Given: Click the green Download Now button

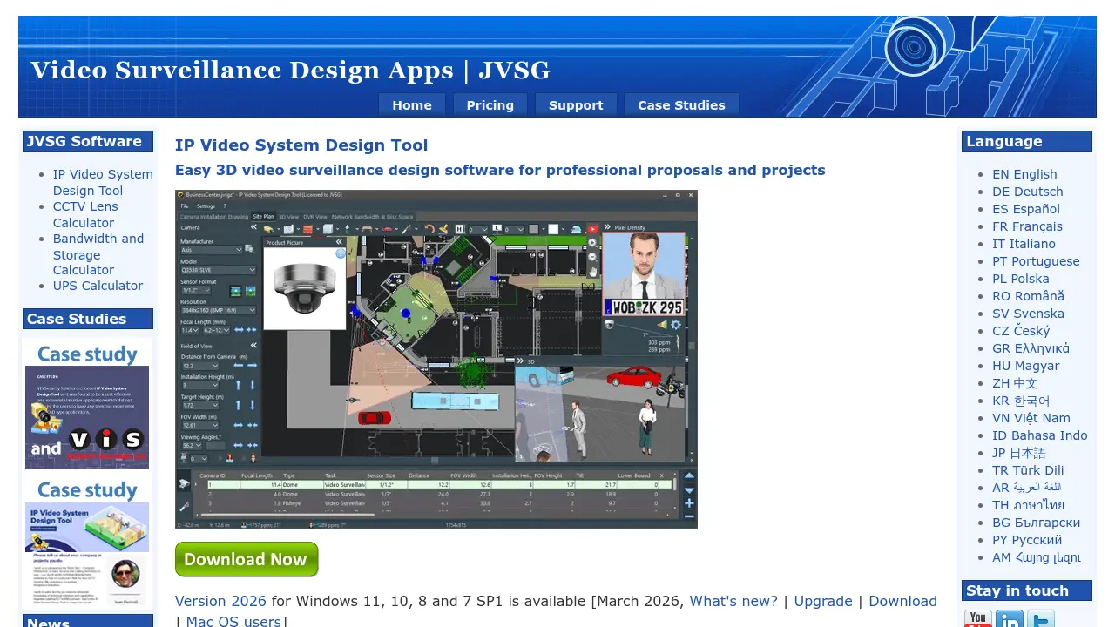Looking at the screenshot, I should pyautogui.click(x=247, y=559).
